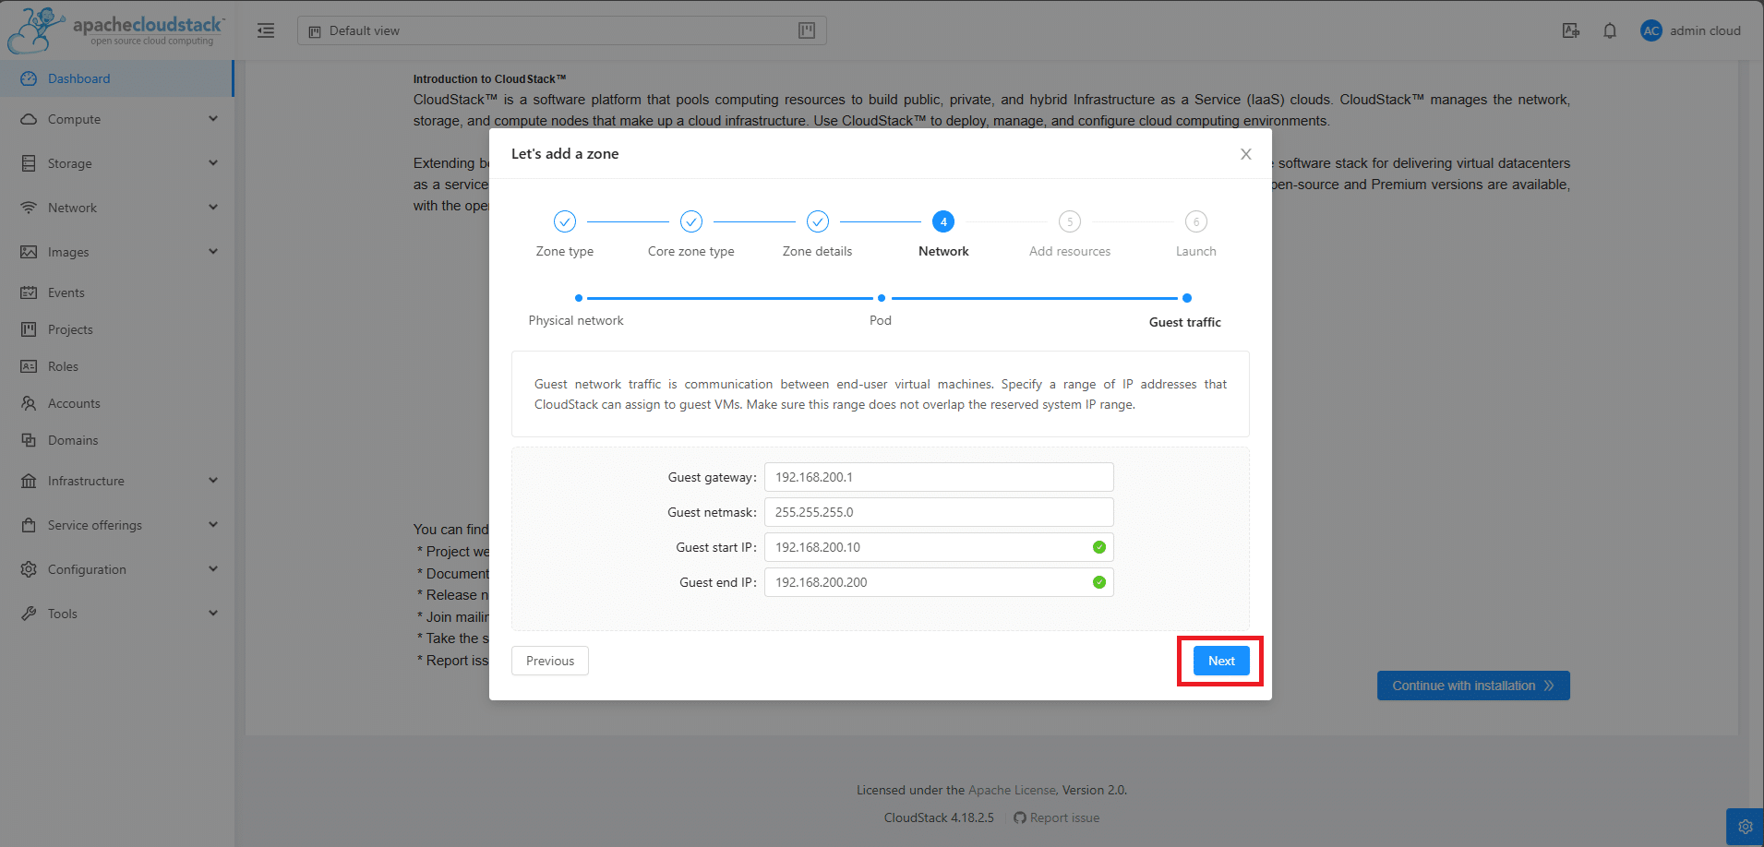The width and height of the screenshot is (1764, 847).
Task: Open the language translation icon
Action: tap(1571, 30)
